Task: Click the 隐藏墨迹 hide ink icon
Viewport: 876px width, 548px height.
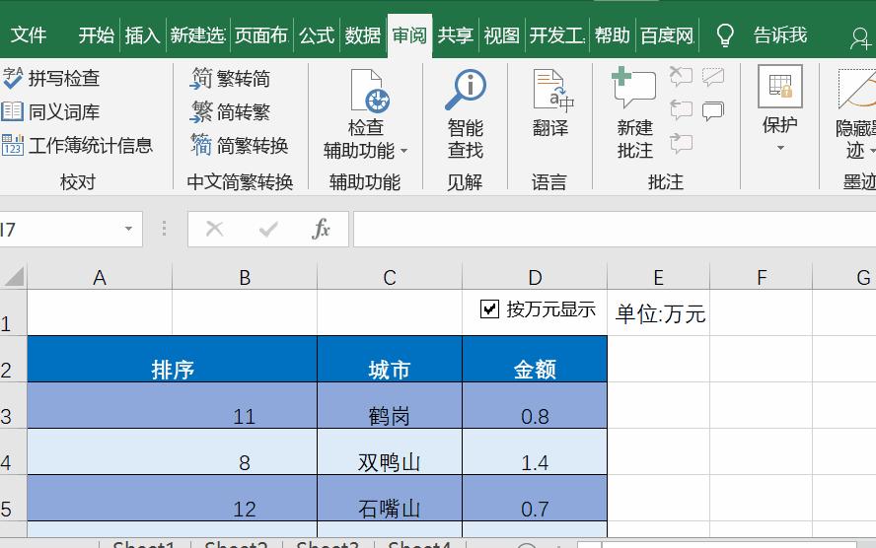Action: pos(856,89)
